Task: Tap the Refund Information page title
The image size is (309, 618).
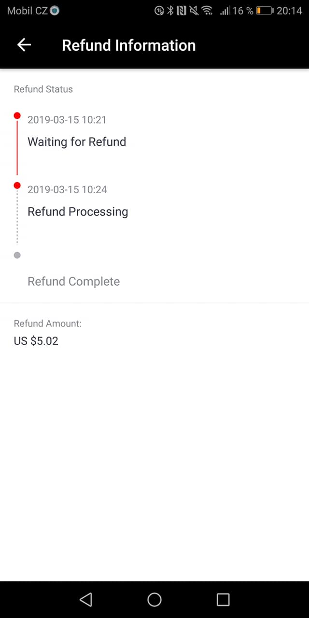Action: [129, 45]
